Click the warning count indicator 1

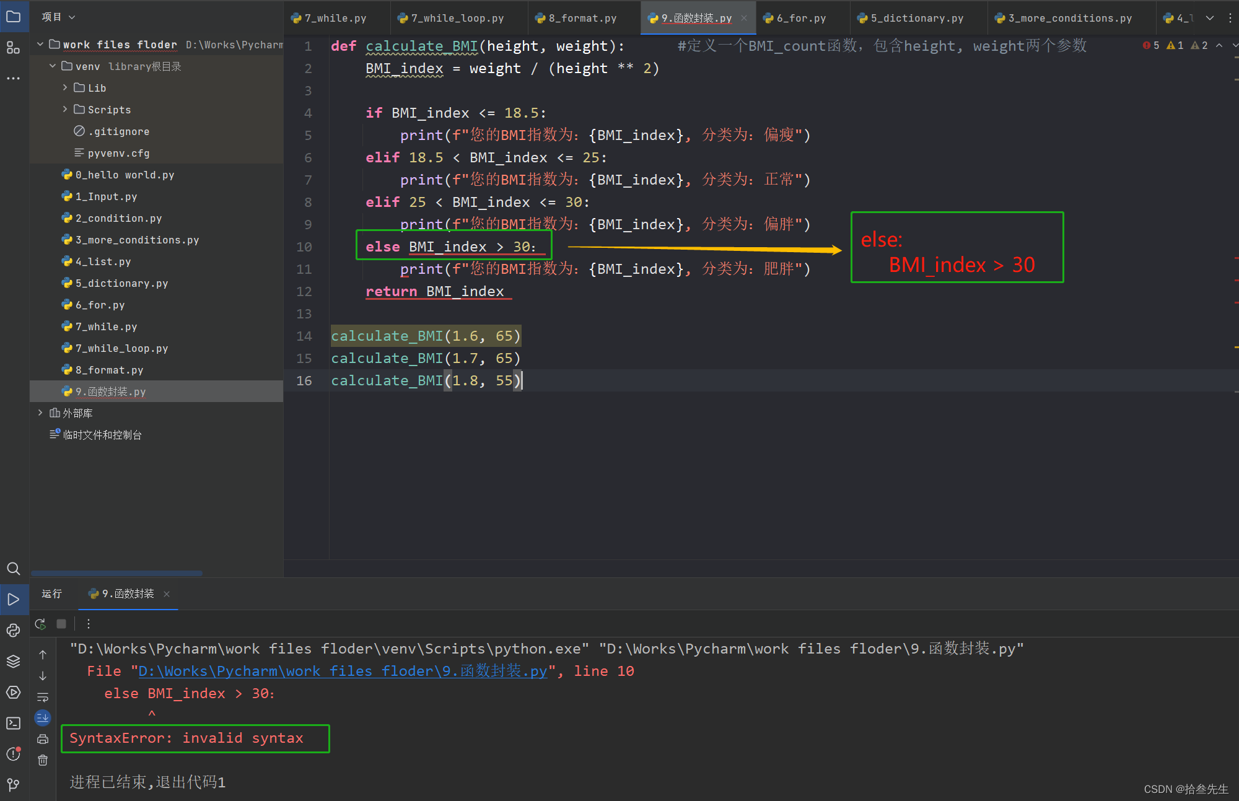click(1175, 45)
